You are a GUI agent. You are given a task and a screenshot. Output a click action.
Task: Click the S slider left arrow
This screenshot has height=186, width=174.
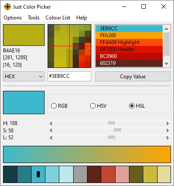51,131
